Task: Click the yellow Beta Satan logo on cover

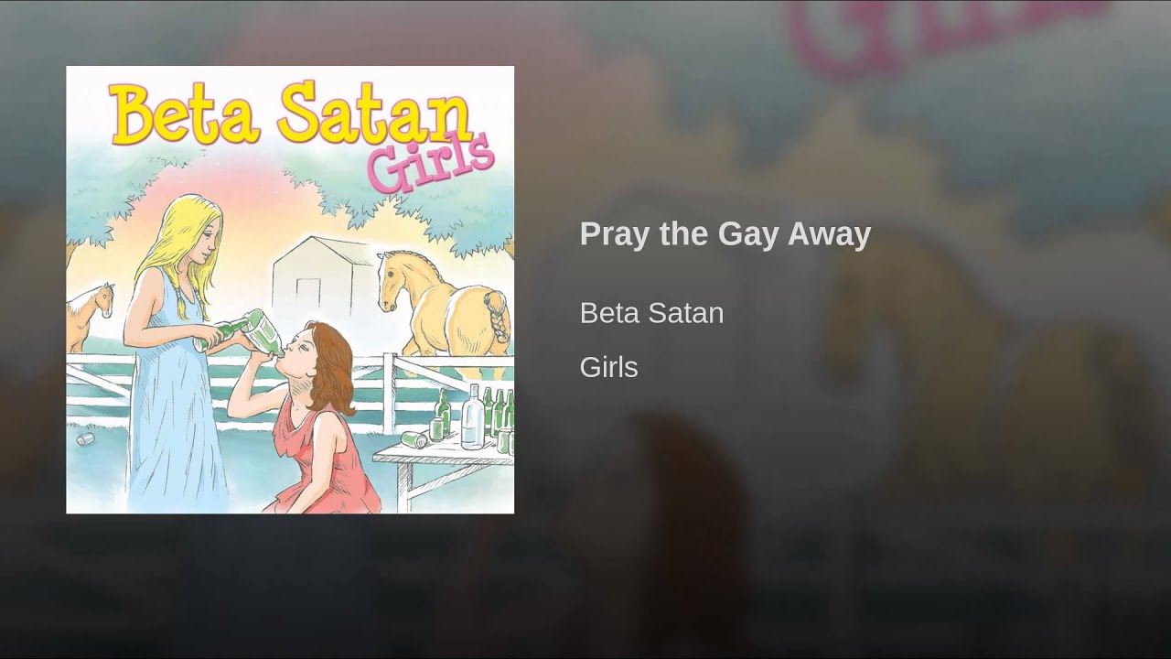Action: (291, 114)
